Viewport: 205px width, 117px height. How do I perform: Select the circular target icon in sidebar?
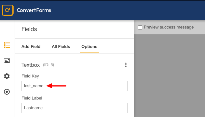click(7, 92)
